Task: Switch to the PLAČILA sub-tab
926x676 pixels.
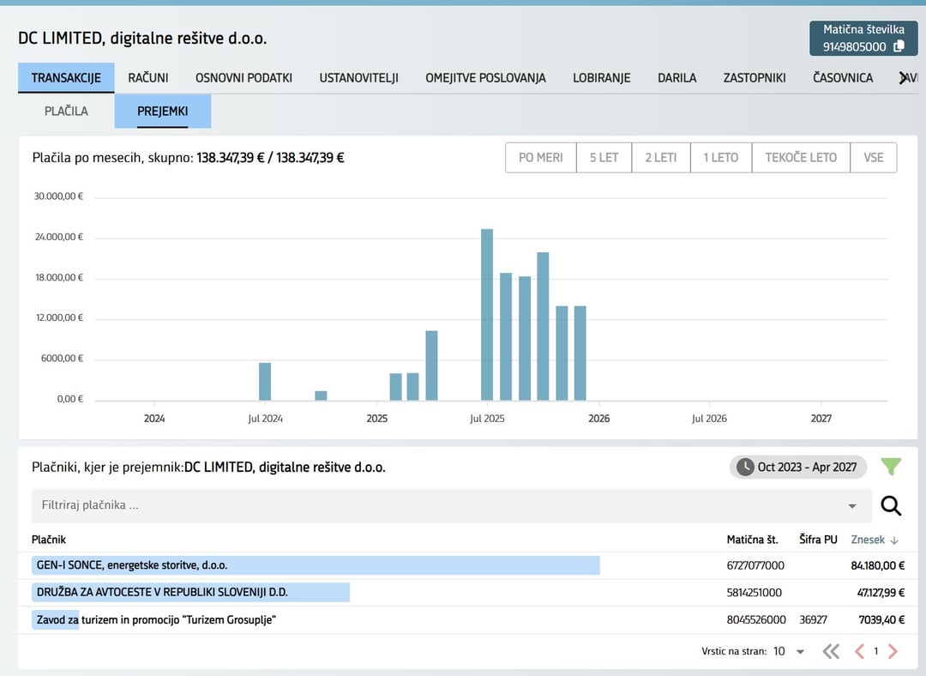Action: pos(66,111)
